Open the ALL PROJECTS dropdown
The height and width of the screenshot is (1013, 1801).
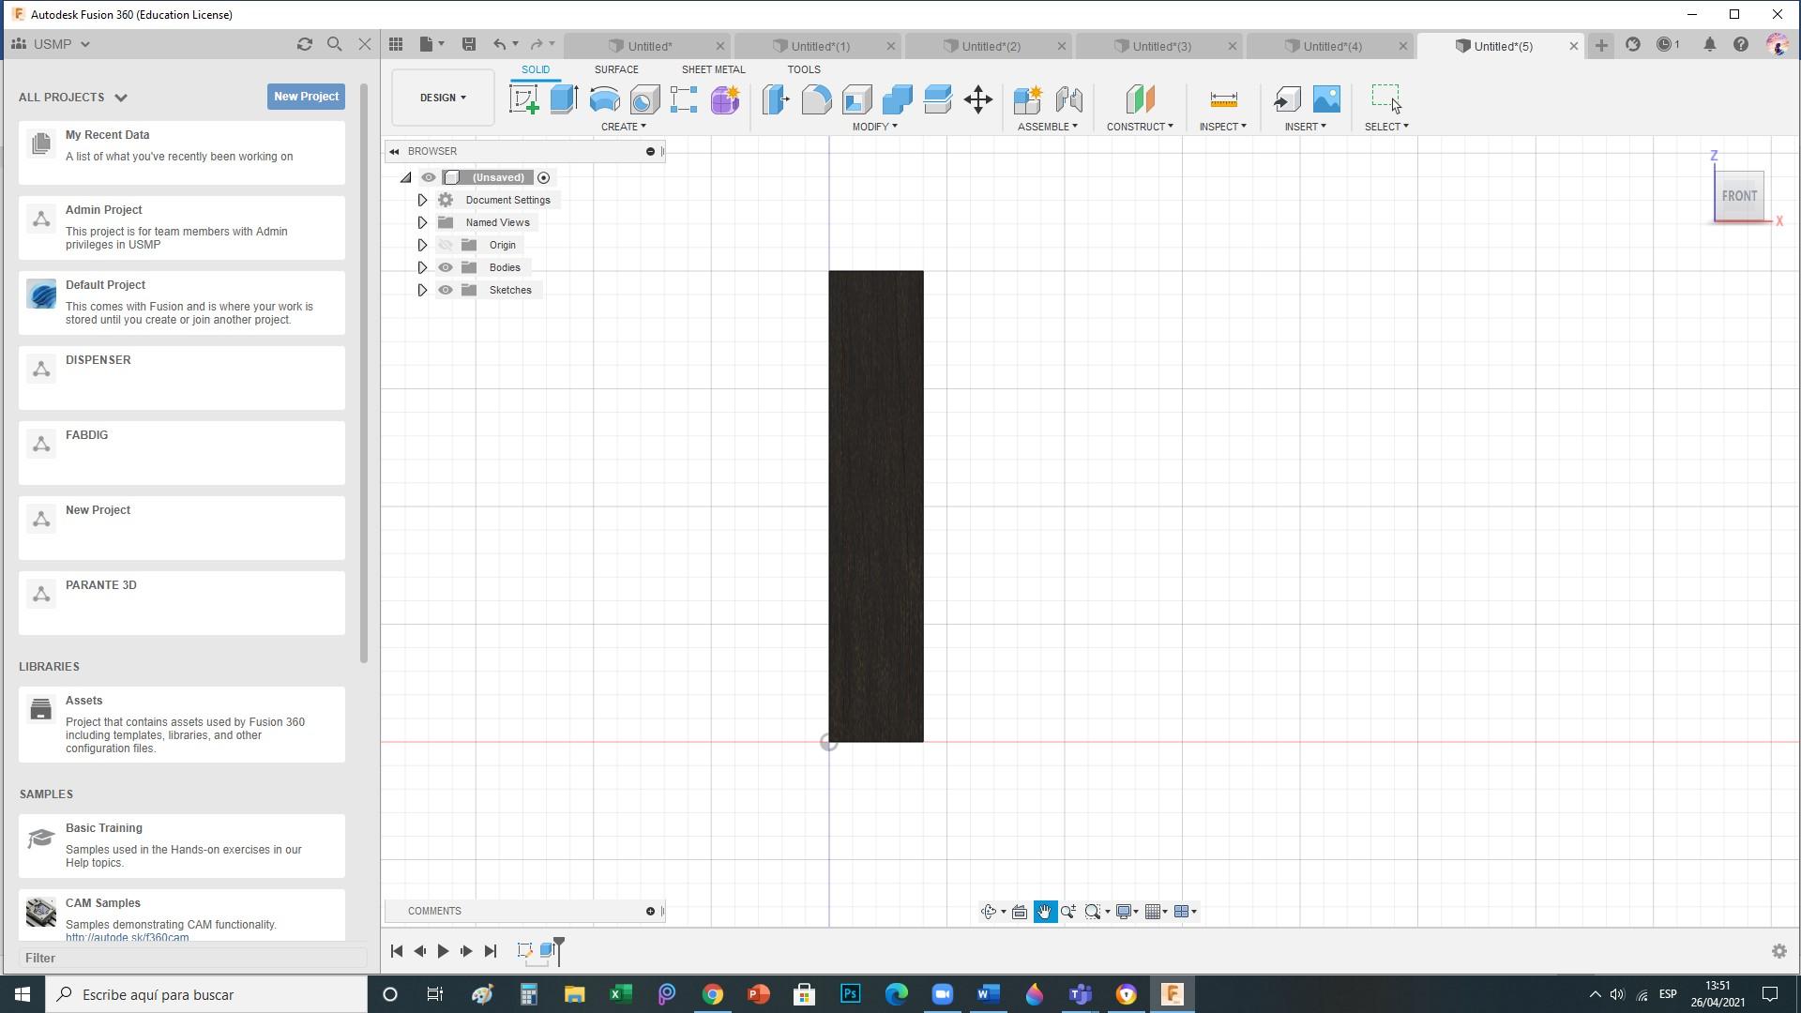(x=73, y=97)
